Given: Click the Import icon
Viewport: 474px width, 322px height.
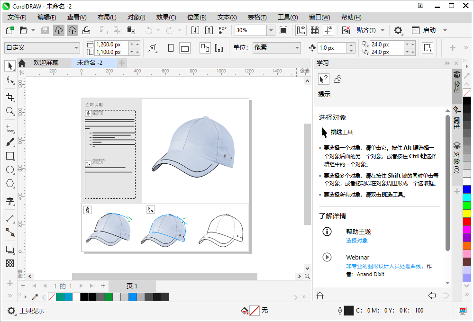Looking at the screenshot, I should pyautogui.click(x=195, y=30).
